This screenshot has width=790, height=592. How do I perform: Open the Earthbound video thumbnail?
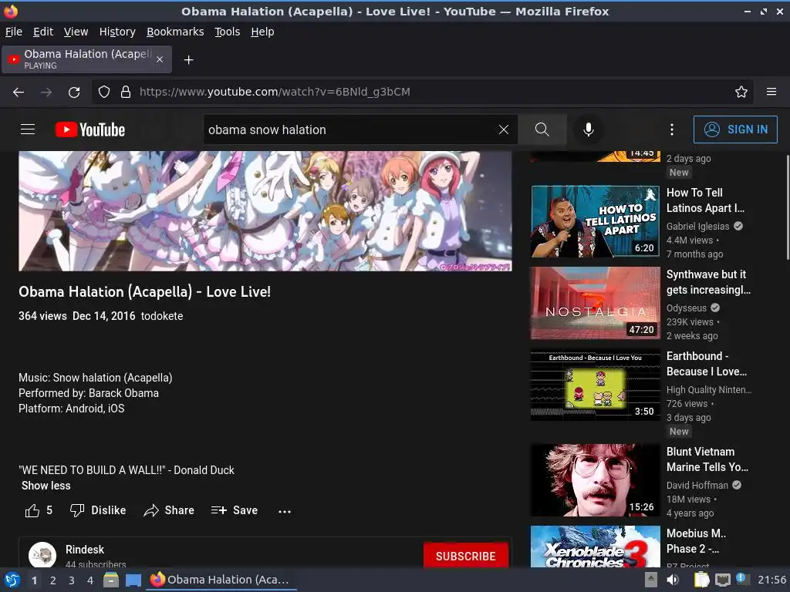point(595,385)
